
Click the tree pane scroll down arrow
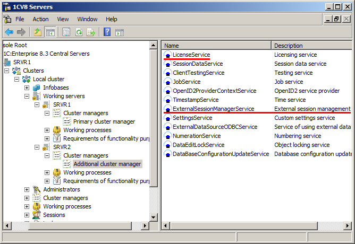click(x=153, y=217)
